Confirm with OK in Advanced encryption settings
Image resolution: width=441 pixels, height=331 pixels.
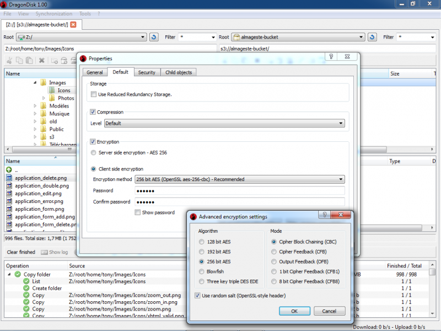(x=294, y=311)
